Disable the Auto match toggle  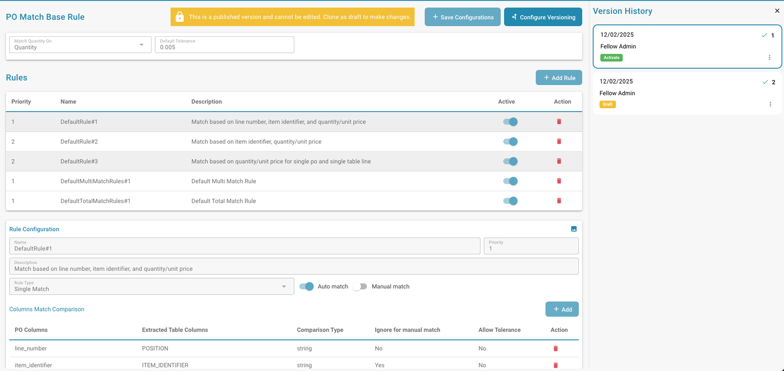(x=306, y=286)
